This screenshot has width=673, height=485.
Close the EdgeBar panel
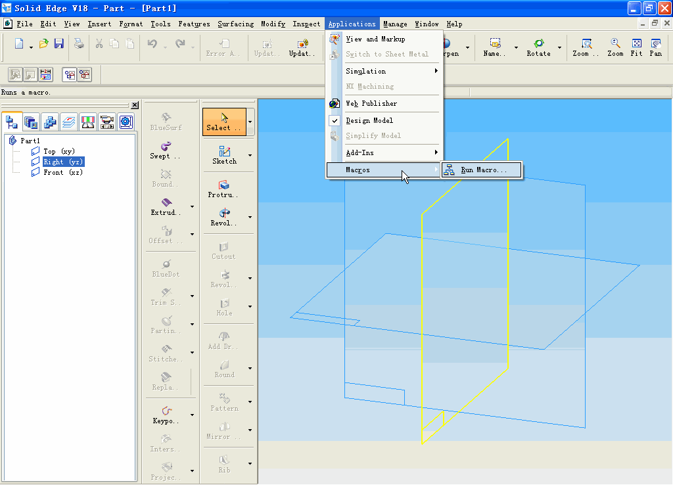[x=135, y=104]
